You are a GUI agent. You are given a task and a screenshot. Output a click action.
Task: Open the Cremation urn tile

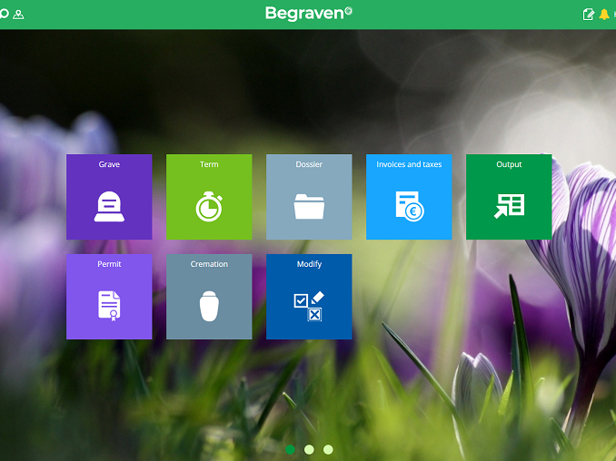point(209,297)
